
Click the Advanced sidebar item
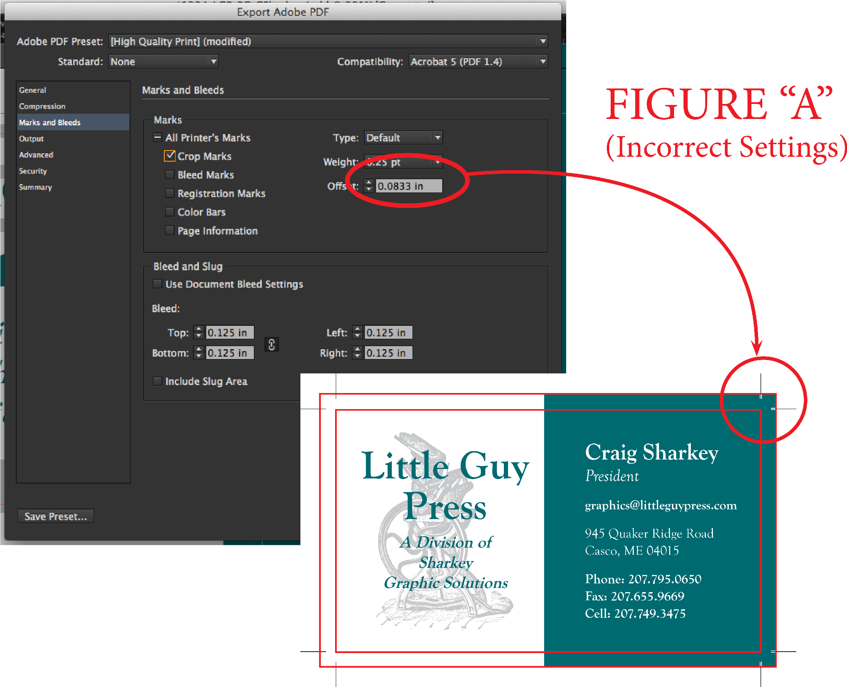tap(36, 154)
